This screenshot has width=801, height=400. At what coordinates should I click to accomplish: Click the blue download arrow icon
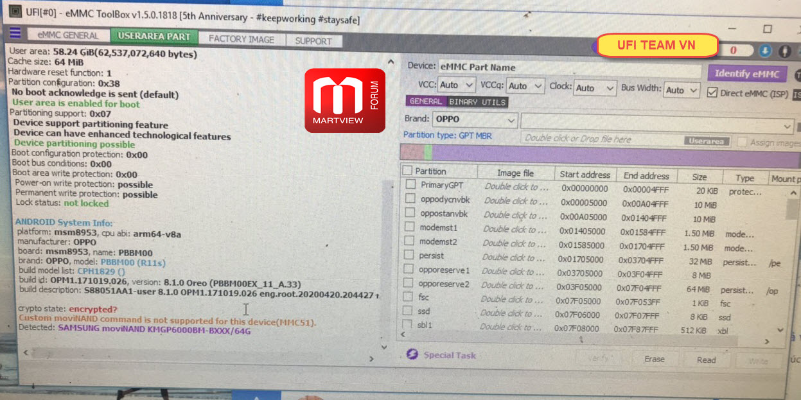point(766,51)
